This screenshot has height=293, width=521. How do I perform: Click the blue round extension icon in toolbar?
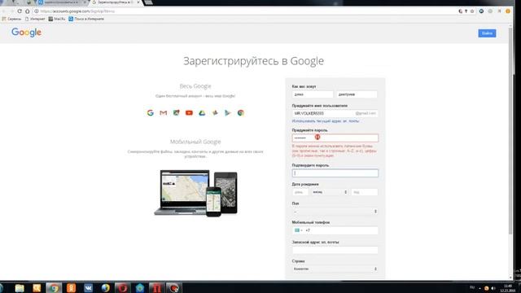coord(481,11)
